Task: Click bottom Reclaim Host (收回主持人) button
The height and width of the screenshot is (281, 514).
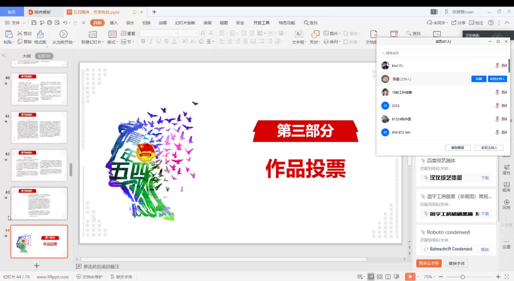Action: click(489, 148)
